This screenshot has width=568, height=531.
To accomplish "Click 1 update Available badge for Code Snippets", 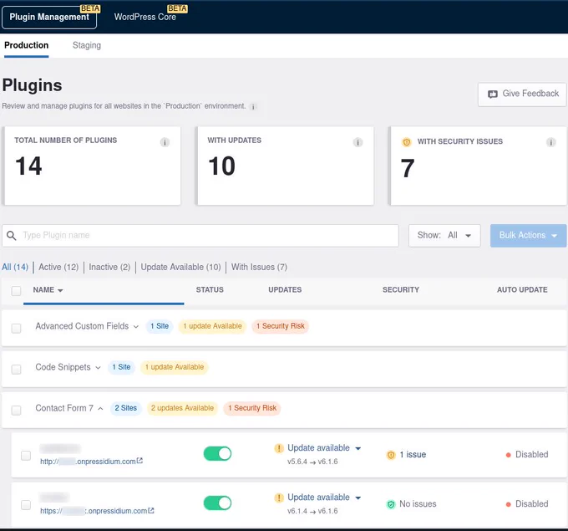I will point(175,367).
